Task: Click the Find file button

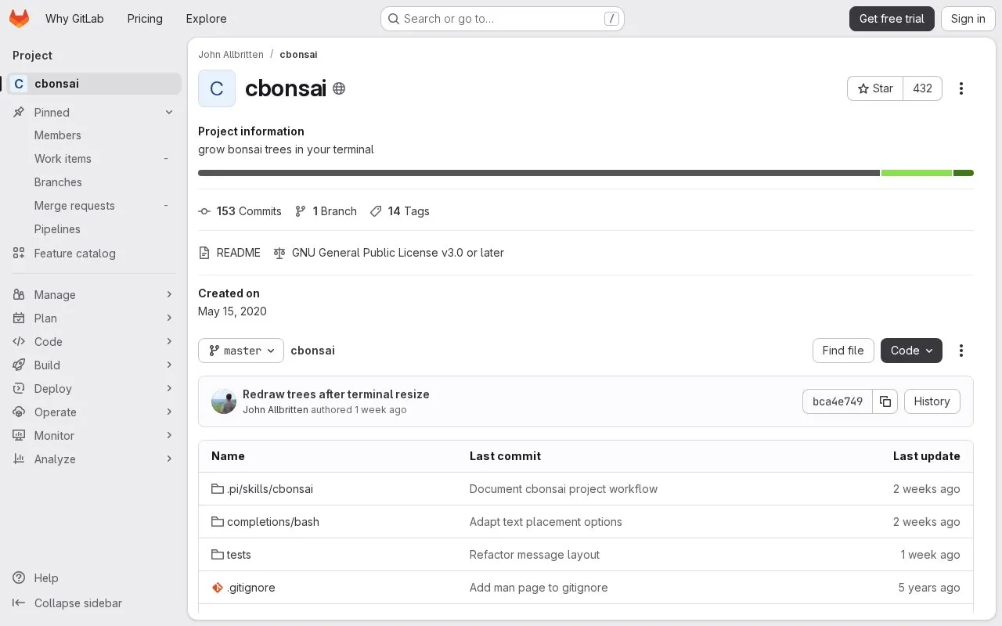Action: (x=843, y=351)
